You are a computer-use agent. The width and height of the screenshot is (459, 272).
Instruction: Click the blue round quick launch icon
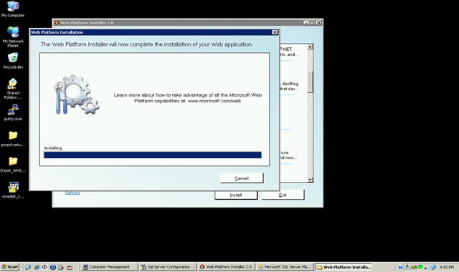[53, 267]
